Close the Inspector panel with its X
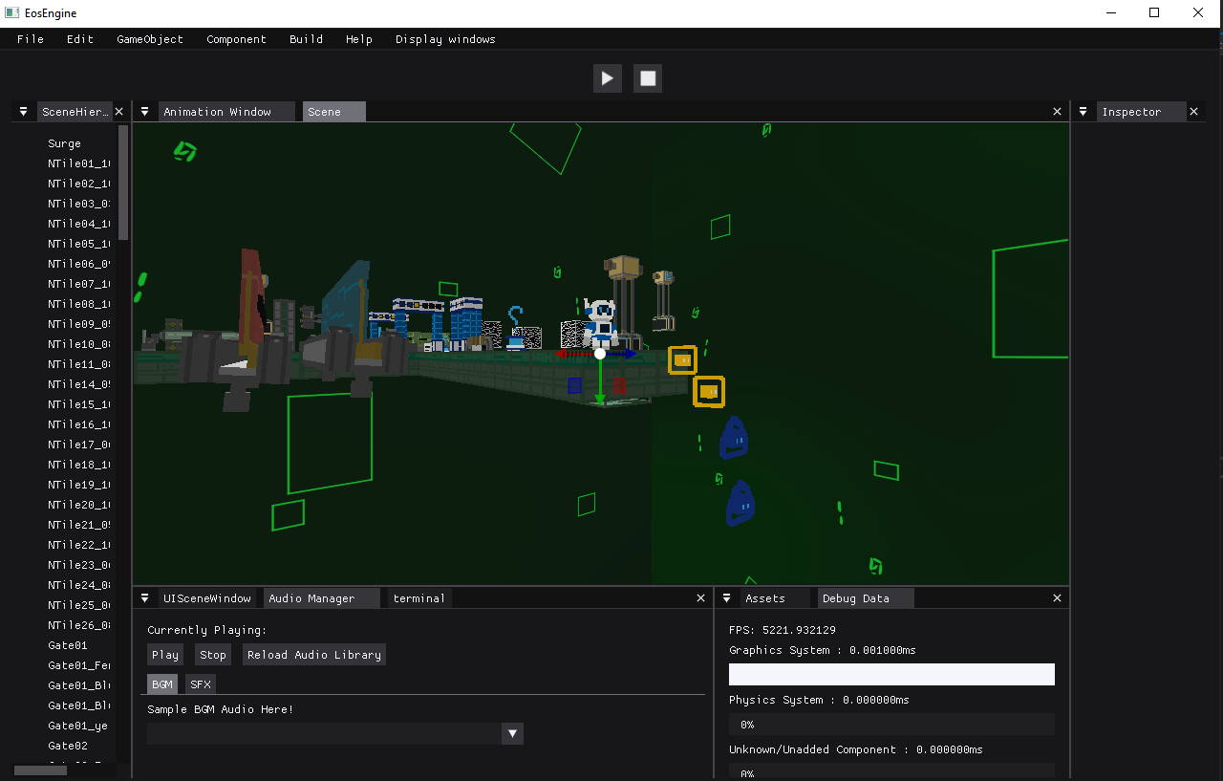Viewport: 1223px width, 781px height. (x=1193, y=112)
